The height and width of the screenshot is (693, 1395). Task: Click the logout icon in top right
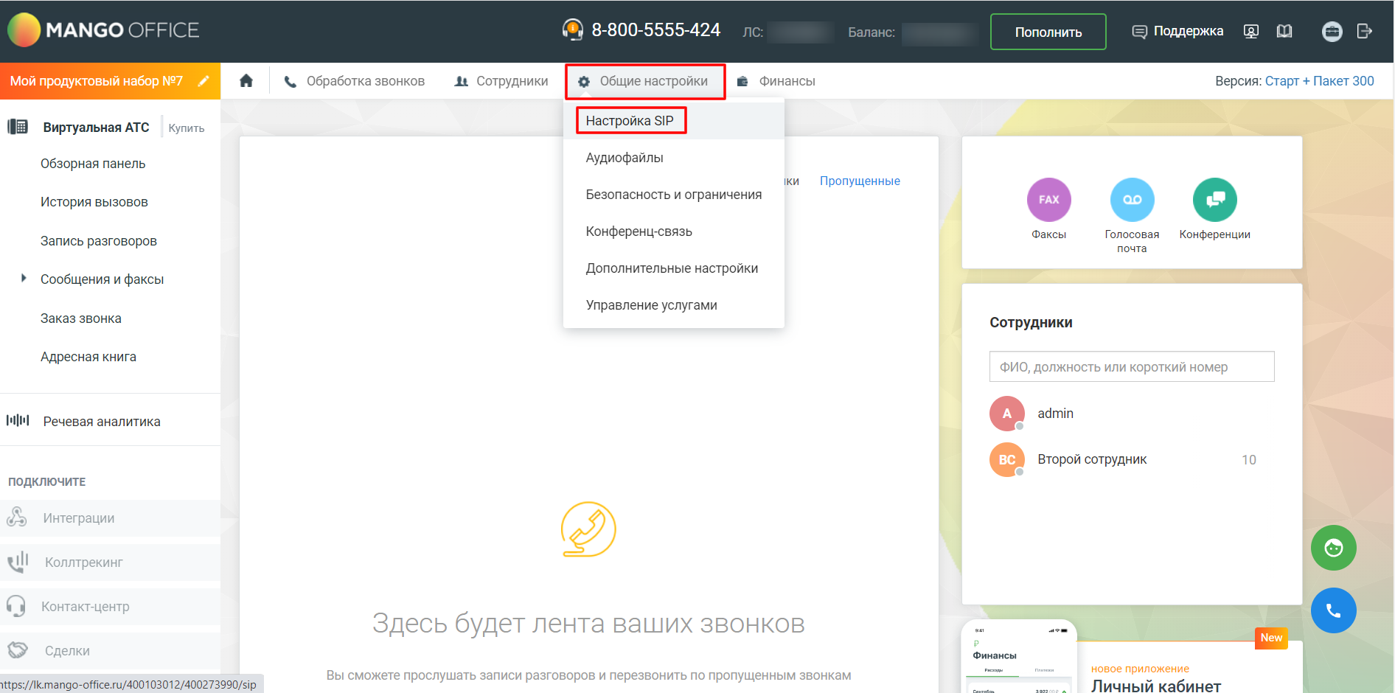(x=1364, y=32)
